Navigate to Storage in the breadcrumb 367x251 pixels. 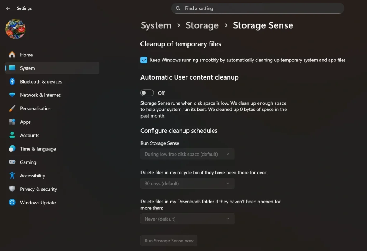tap(202, 25)
